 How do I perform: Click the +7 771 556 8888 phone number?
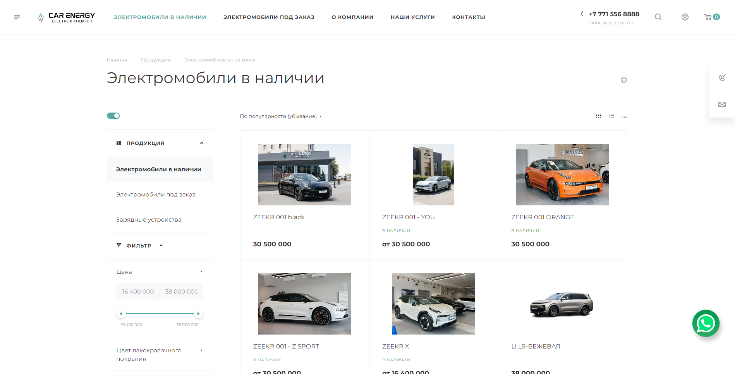coord(614,14)
